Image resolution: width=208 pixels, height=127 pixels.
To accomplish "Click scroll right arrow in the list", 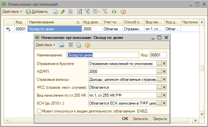I will pos(196,120).
